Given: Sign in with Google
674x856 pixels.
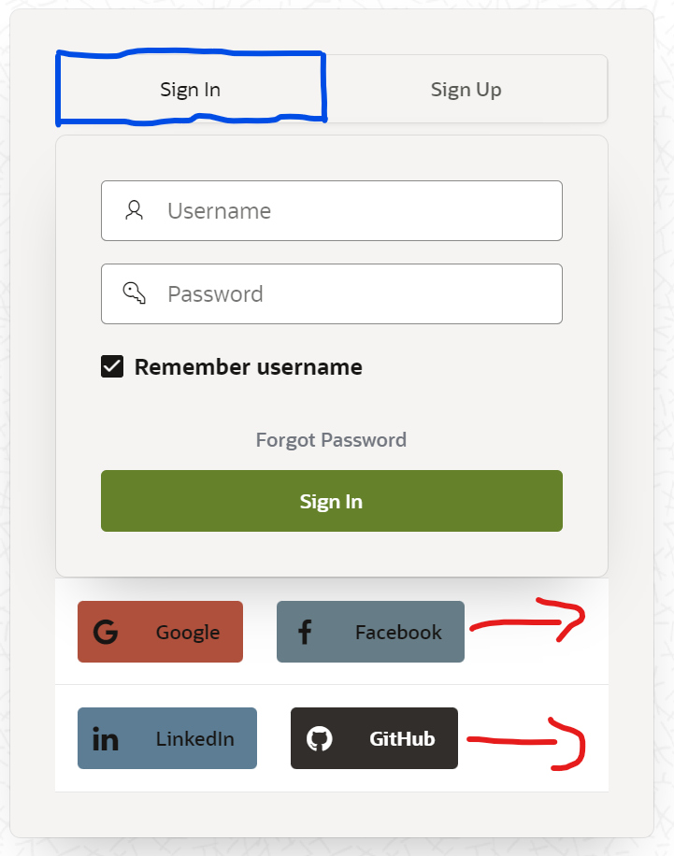Looking at the screenshot, I should (159, 632).
